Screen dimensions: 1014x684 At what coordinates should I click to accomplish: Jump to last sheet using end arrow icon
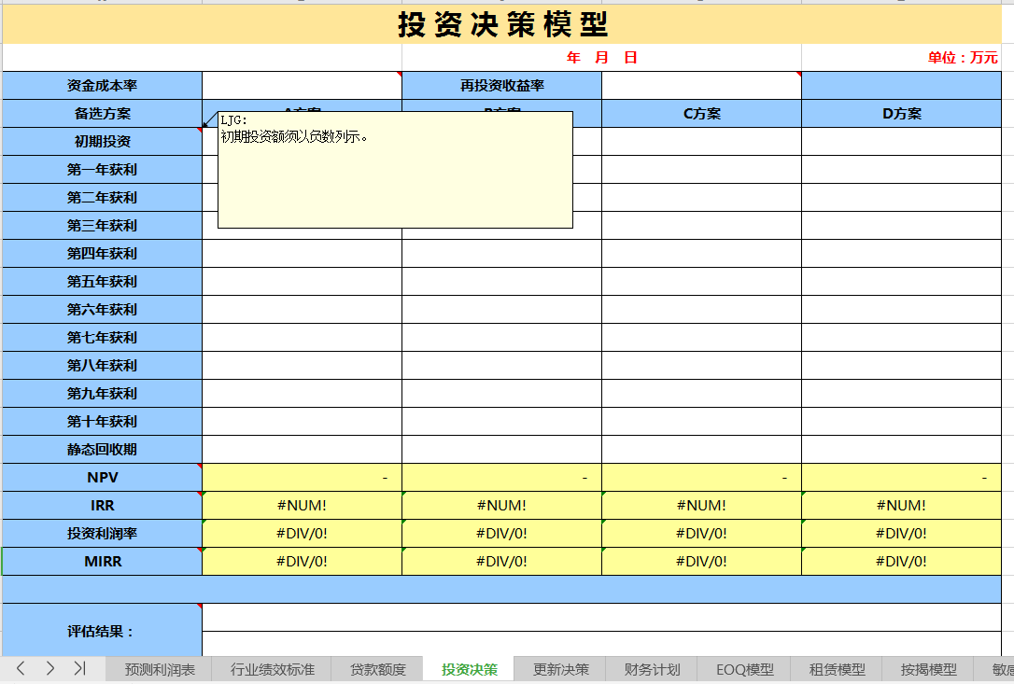(77, 668)
